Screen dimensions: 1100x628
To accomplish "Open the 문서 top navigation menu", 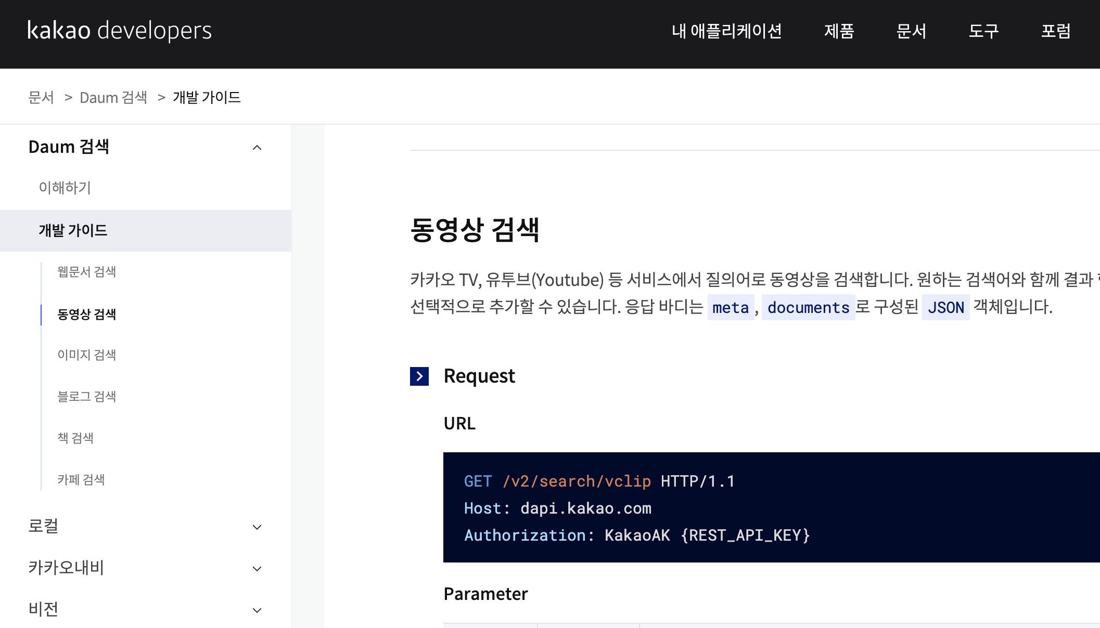I will tap(911, 31).
